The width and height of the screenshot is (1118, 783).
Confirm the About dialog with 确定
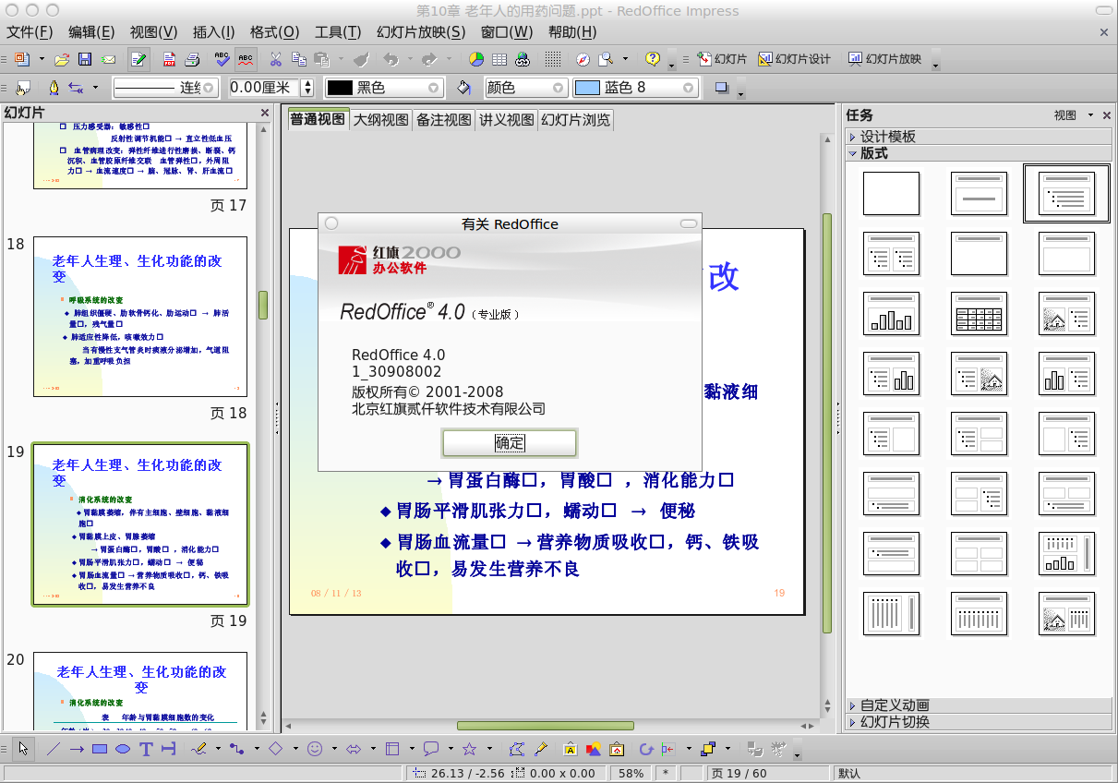pos(510,443)
